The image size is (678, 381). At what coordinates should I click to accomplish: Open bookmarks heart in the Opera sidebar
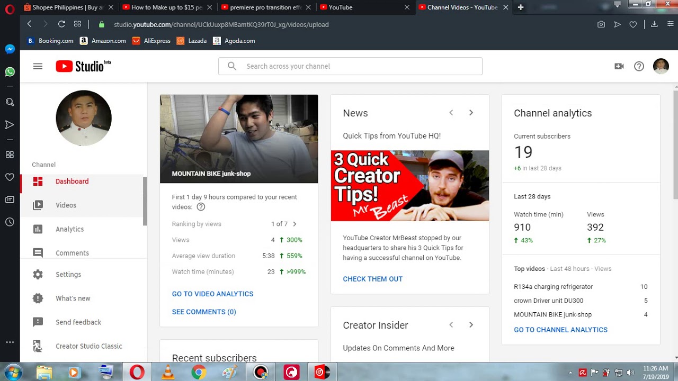tap(10, 177)
